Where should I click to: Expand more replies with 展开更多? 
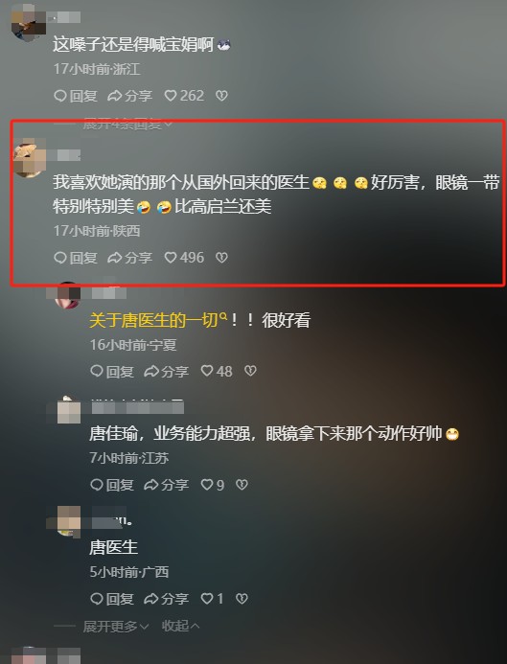tap(116, 626)
